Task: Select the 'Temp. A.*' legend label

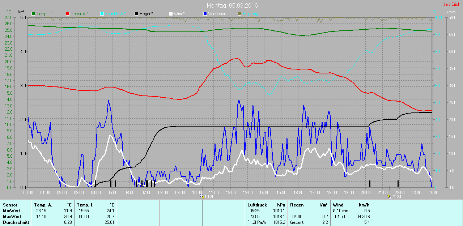Action: click(79, 14)
